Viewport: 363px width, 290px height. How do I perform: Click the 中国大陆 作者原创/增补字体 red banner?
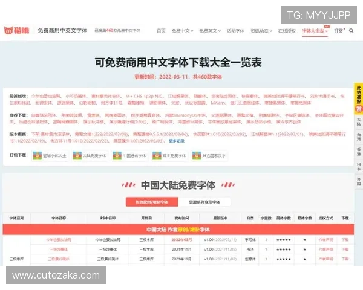[178, 230]
